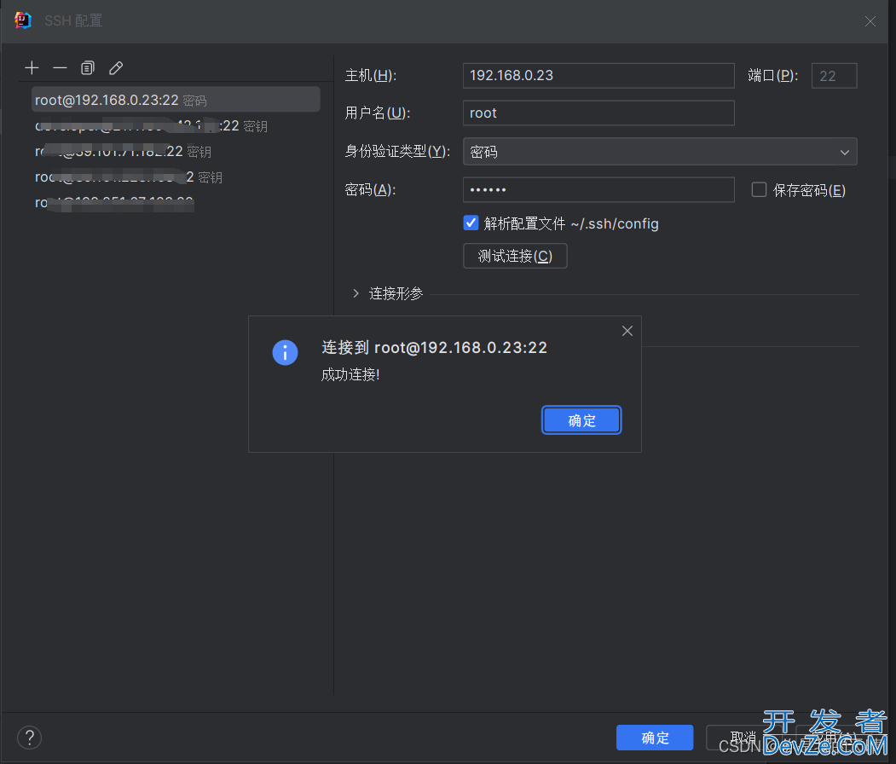Click text 连接到 root@192.168.0.23:22

tap(434, 347)
